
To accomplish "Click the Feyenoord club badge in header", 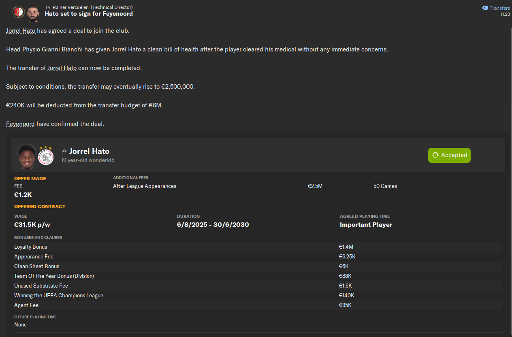I will (19, 12).
